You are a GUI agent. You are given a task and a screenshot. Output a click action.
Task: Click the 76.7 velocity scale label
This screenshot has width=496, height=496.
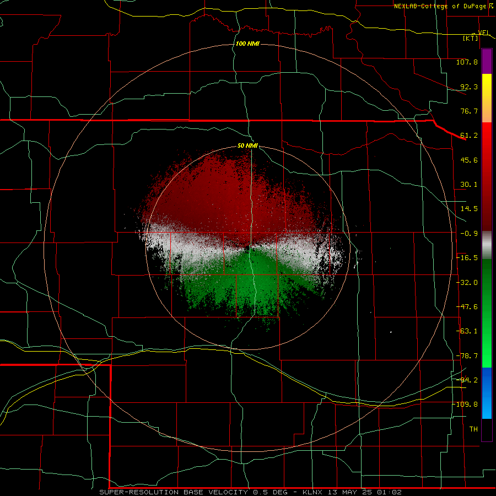[x=469, y=111]
